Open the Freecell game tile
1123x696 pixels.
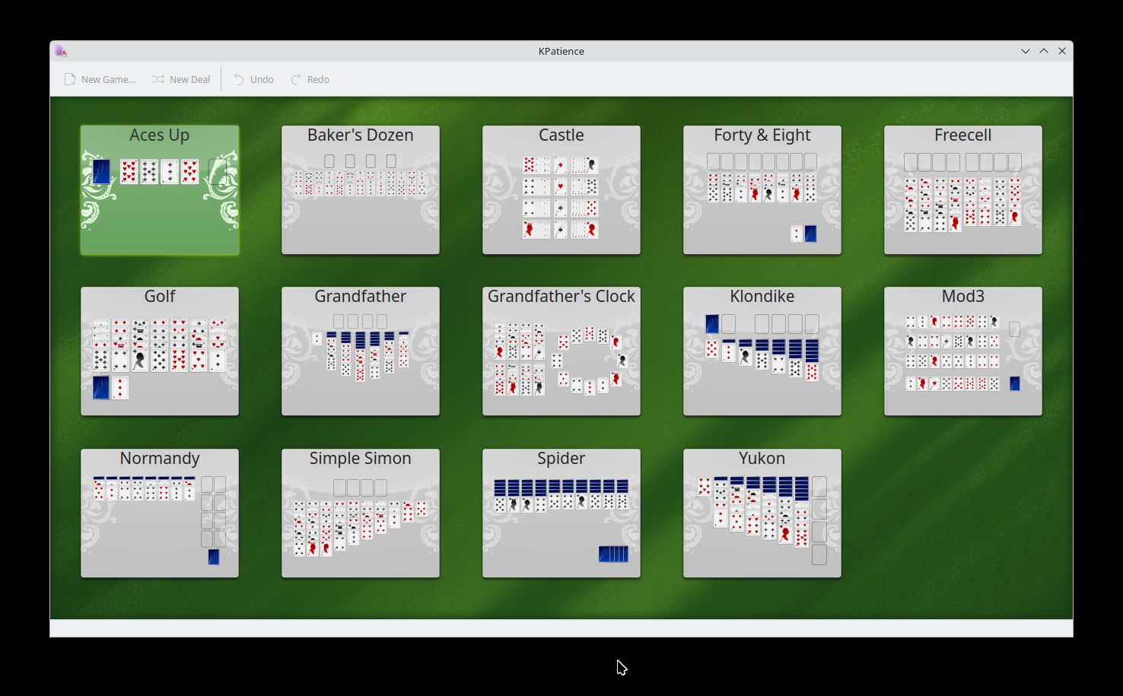(x=963, y=190)
